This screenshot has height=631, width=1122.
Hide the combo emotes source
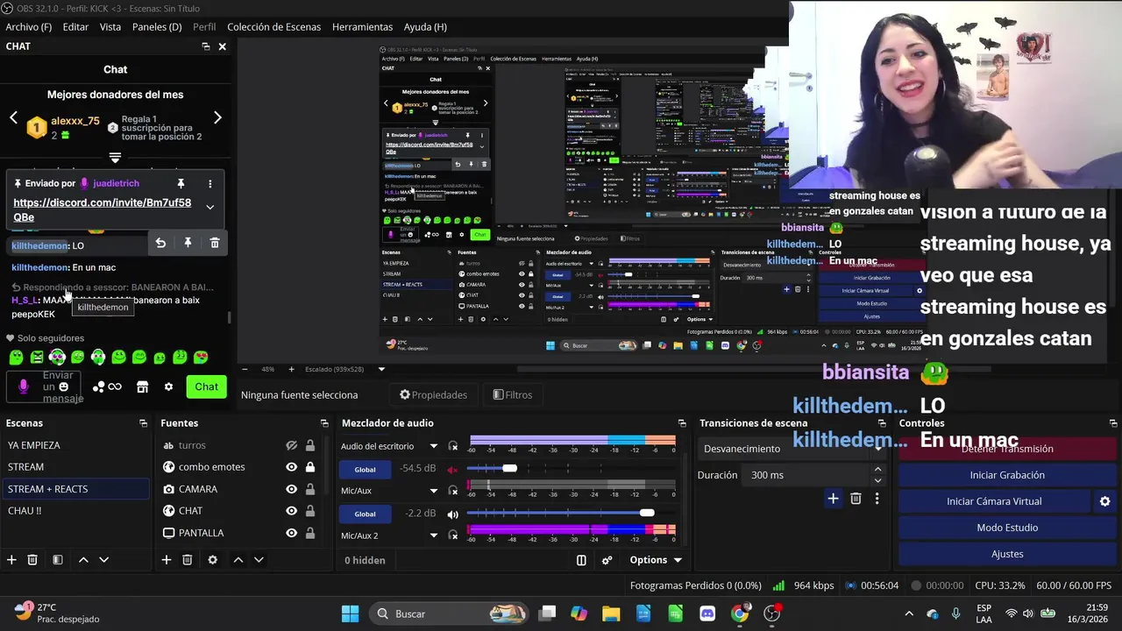point(291,467)
